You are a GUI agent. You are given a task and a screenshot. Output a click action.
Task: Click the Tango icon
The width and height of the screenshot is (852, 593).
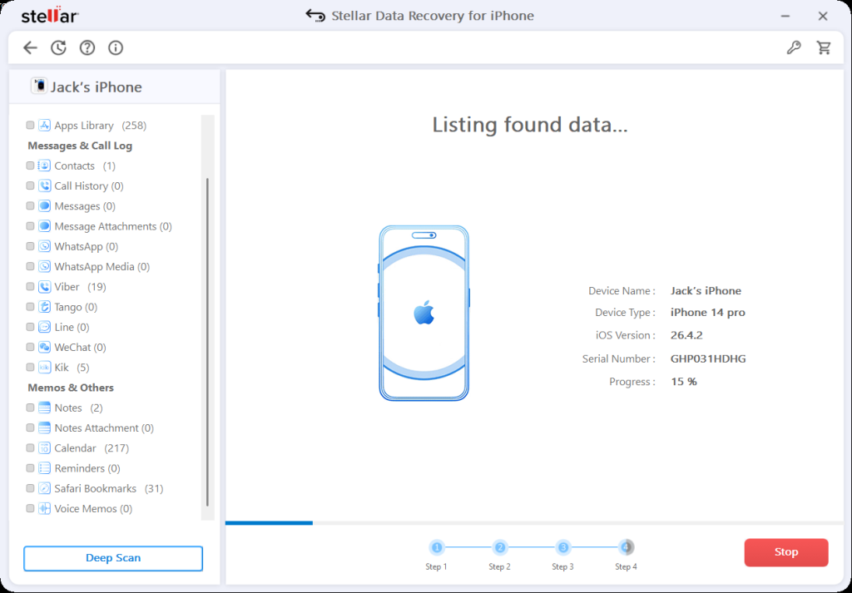tap(45, 307)
